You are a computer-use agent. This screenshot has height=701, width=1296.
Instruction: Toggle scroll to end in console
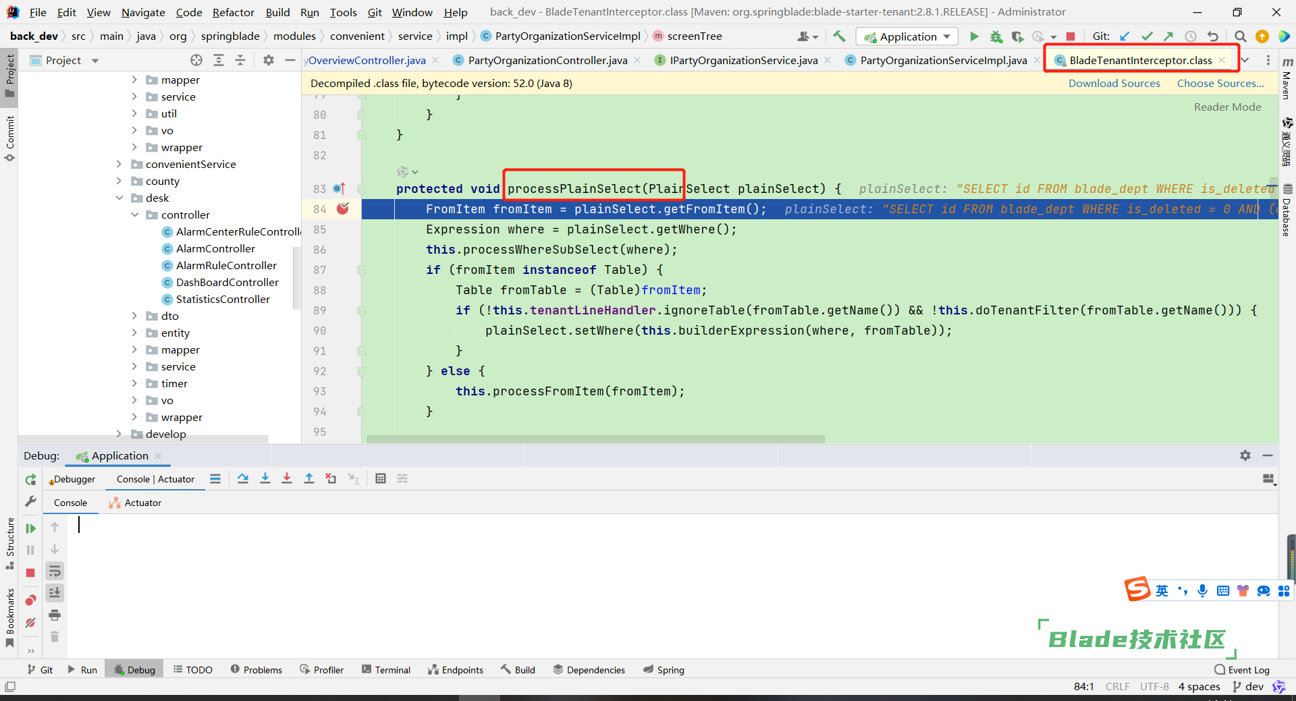click(55, 592)
